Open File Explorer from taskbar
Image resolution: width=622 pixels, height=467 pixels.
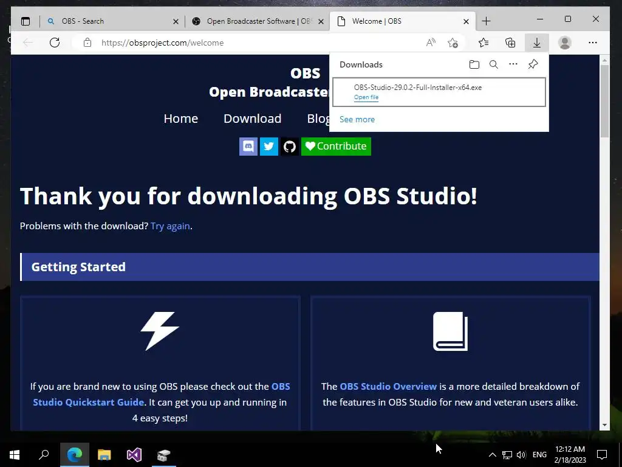click(x=104, y=455)
